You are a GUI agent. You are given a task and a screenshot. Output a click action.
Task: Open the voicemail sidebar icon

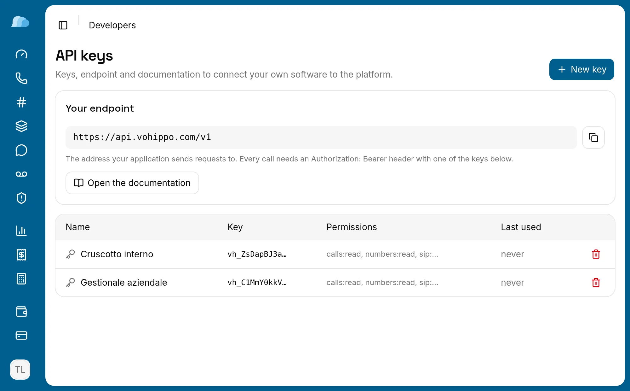[21, 174]
